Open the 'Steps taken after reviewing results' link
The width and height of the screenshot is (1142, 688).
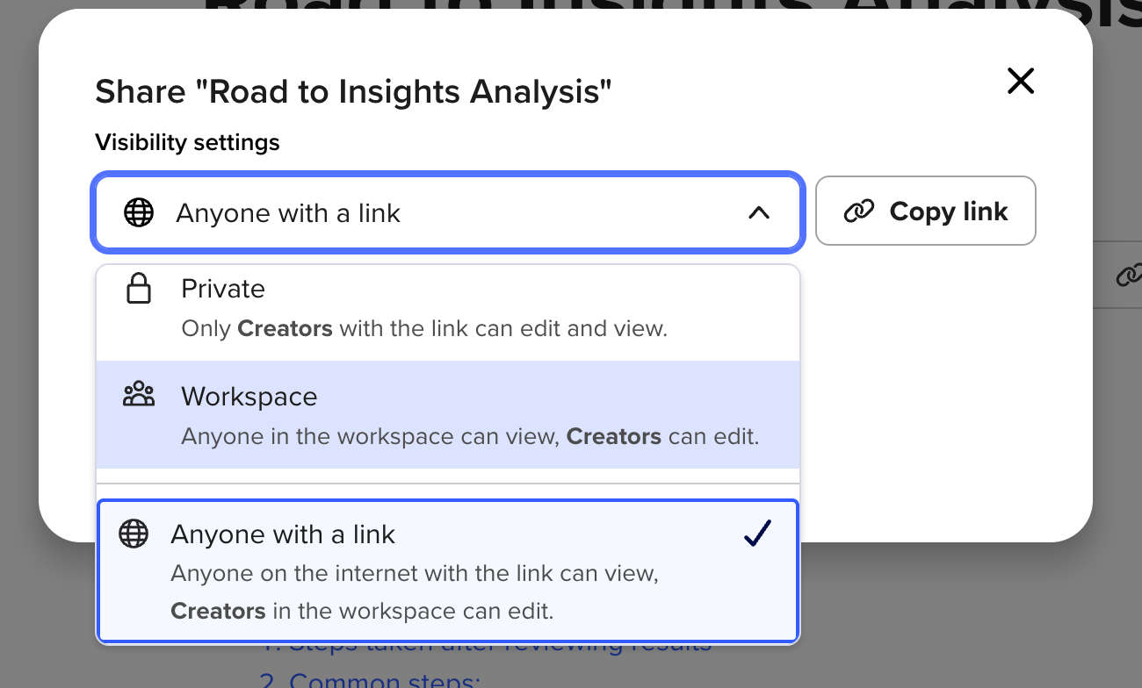click(x=488, y=648)
